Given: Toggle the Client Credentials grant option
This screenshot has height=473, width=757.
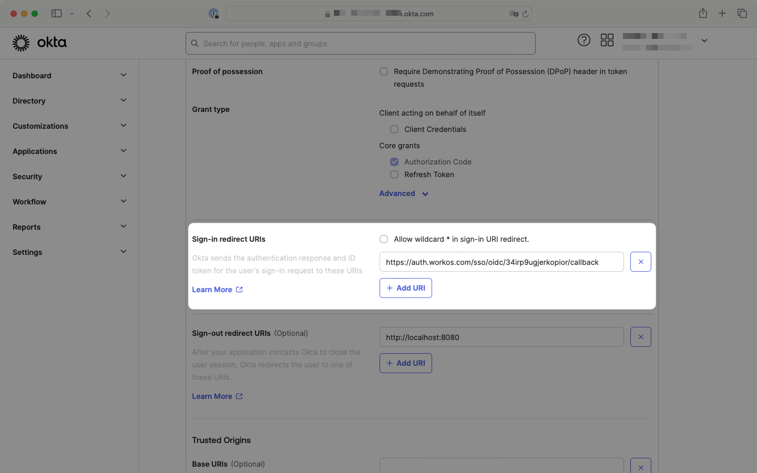Looking at the screenshot, I should [x=394, y=129].
